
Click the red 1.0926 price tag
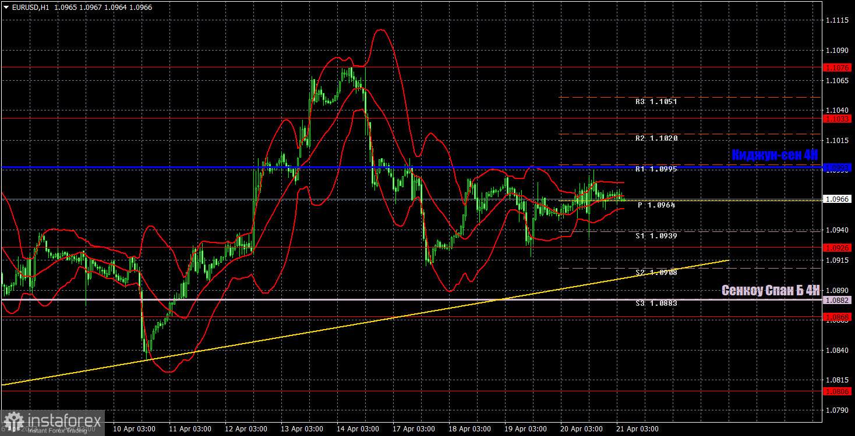838,247
